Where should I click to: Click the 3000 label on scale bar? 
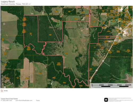119,85
